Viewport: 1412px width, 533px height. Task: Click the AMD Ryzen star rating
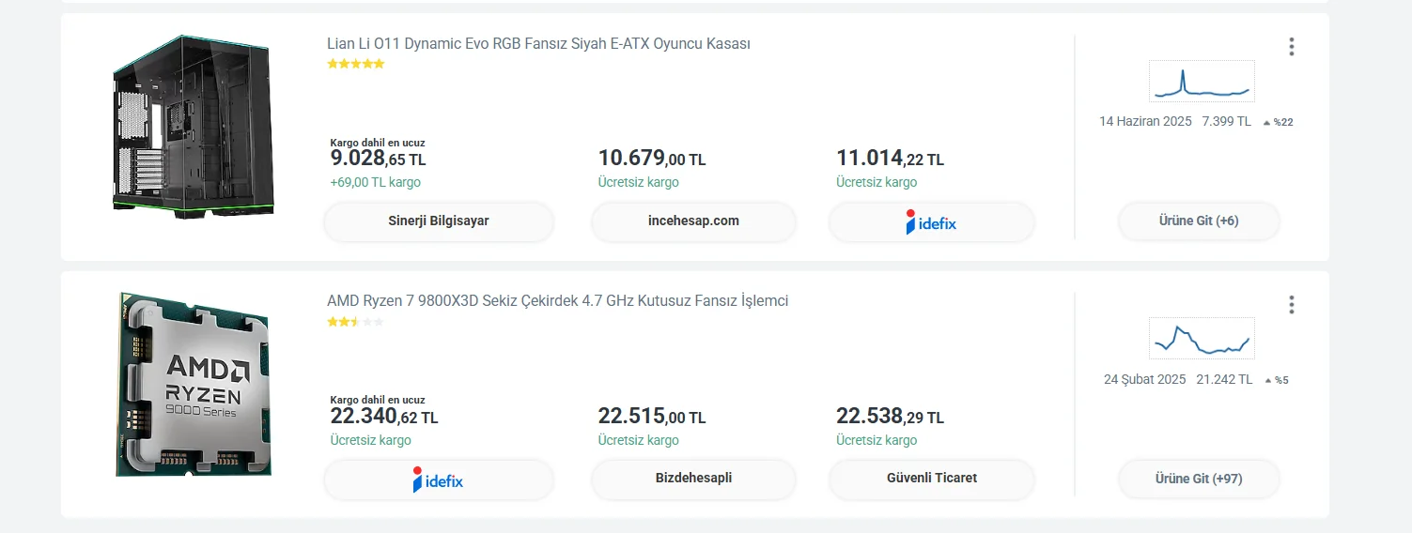(x=355, y=322)
